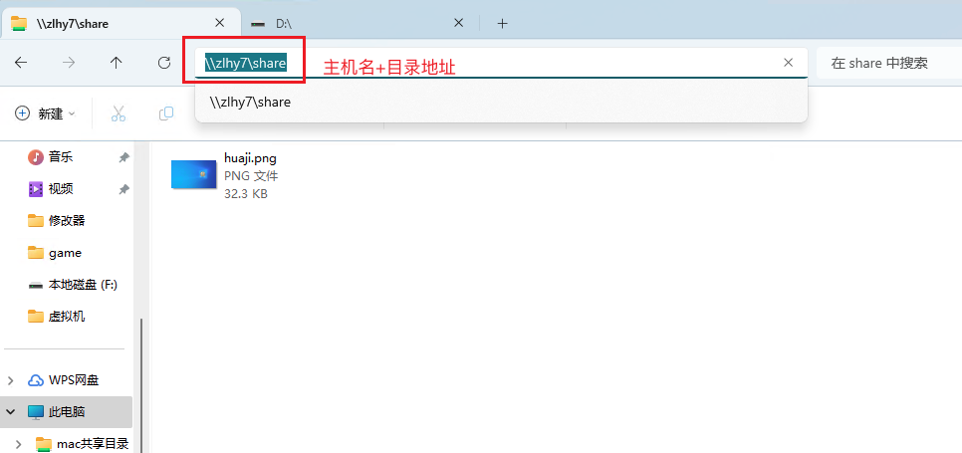Open the 新建 dropdown menu

[46, 113]
